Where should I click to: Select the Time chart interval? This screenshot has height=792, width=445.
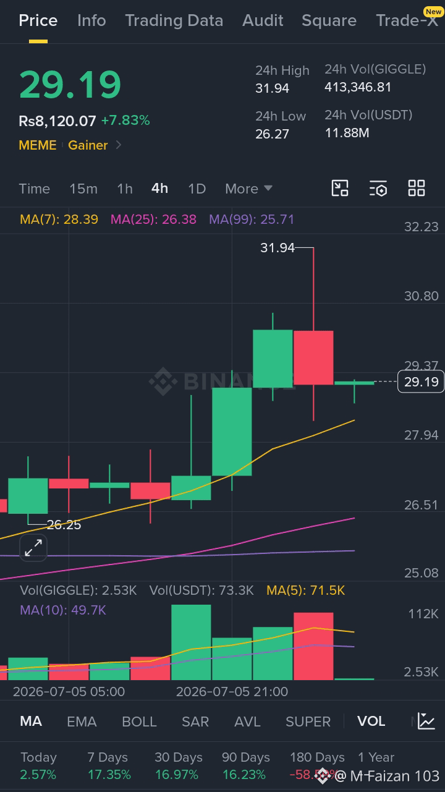coord(34,189)
